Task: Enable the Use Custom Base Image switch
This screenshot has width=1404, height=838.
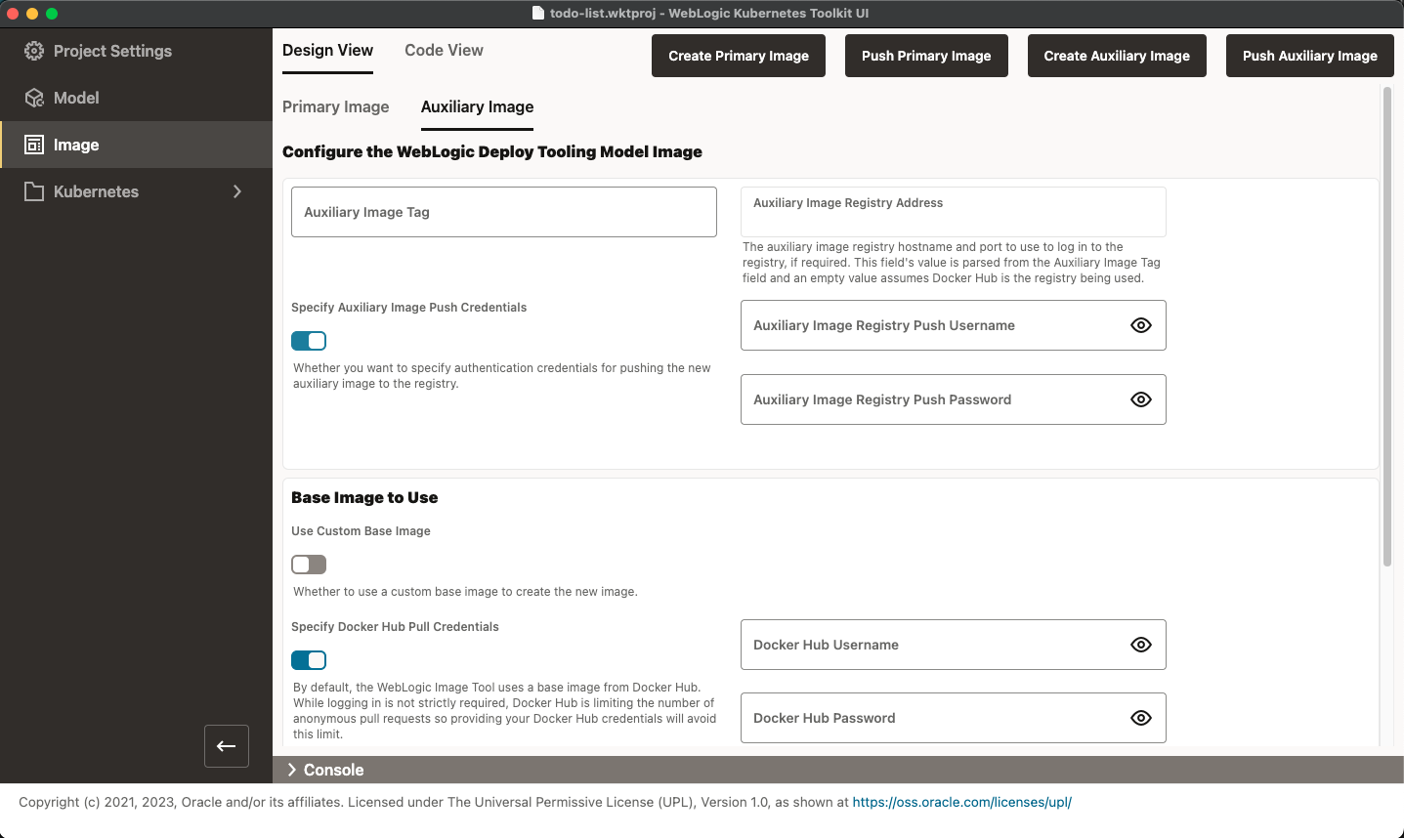Action: pyautogui.click(x=309, y=565)
